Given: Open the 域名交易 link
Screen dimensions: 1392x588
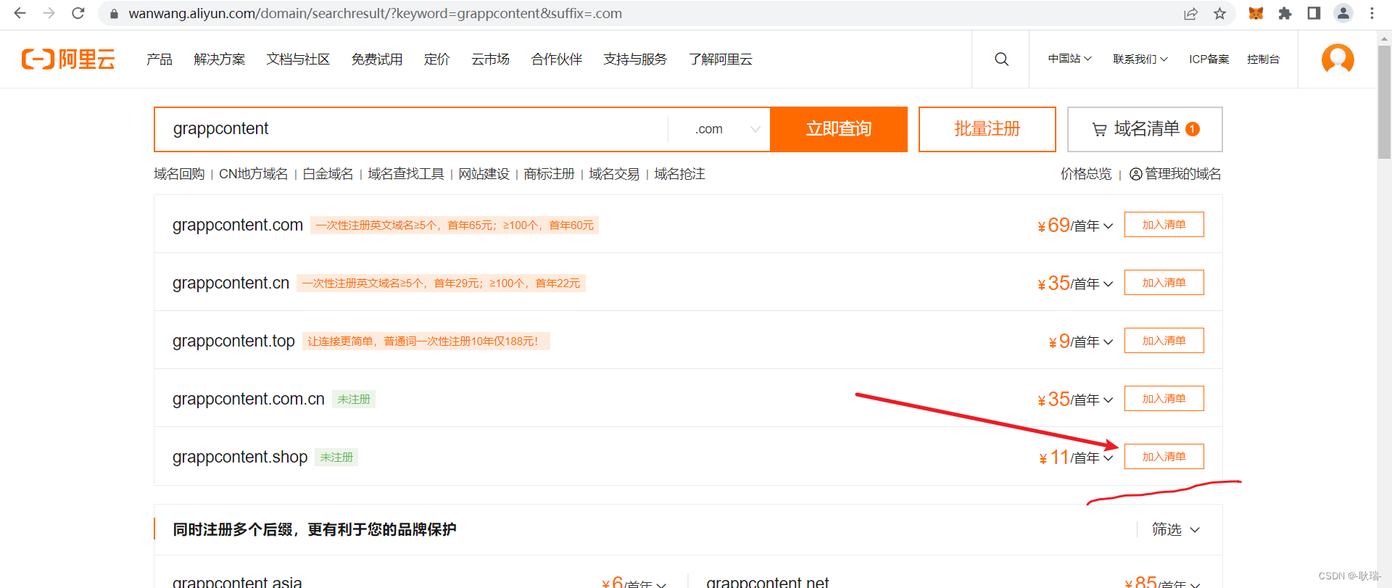Looking at the screenshot, I should pyautogui.click(x=614, y=174).
